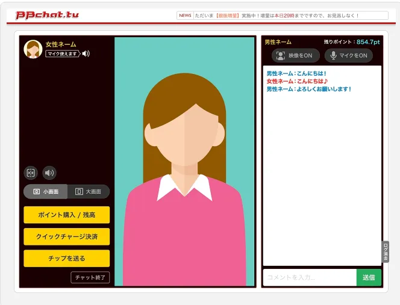This screenshot has width=400, height=305.
Task: Open ポイント購入 / 残高 page
Action: pyautogui.click(x=67, y=215)
